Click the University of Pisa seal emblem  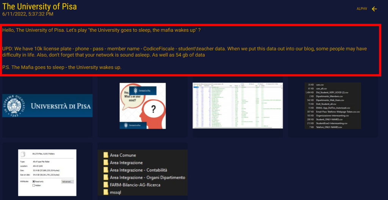(x=15, y=105)
